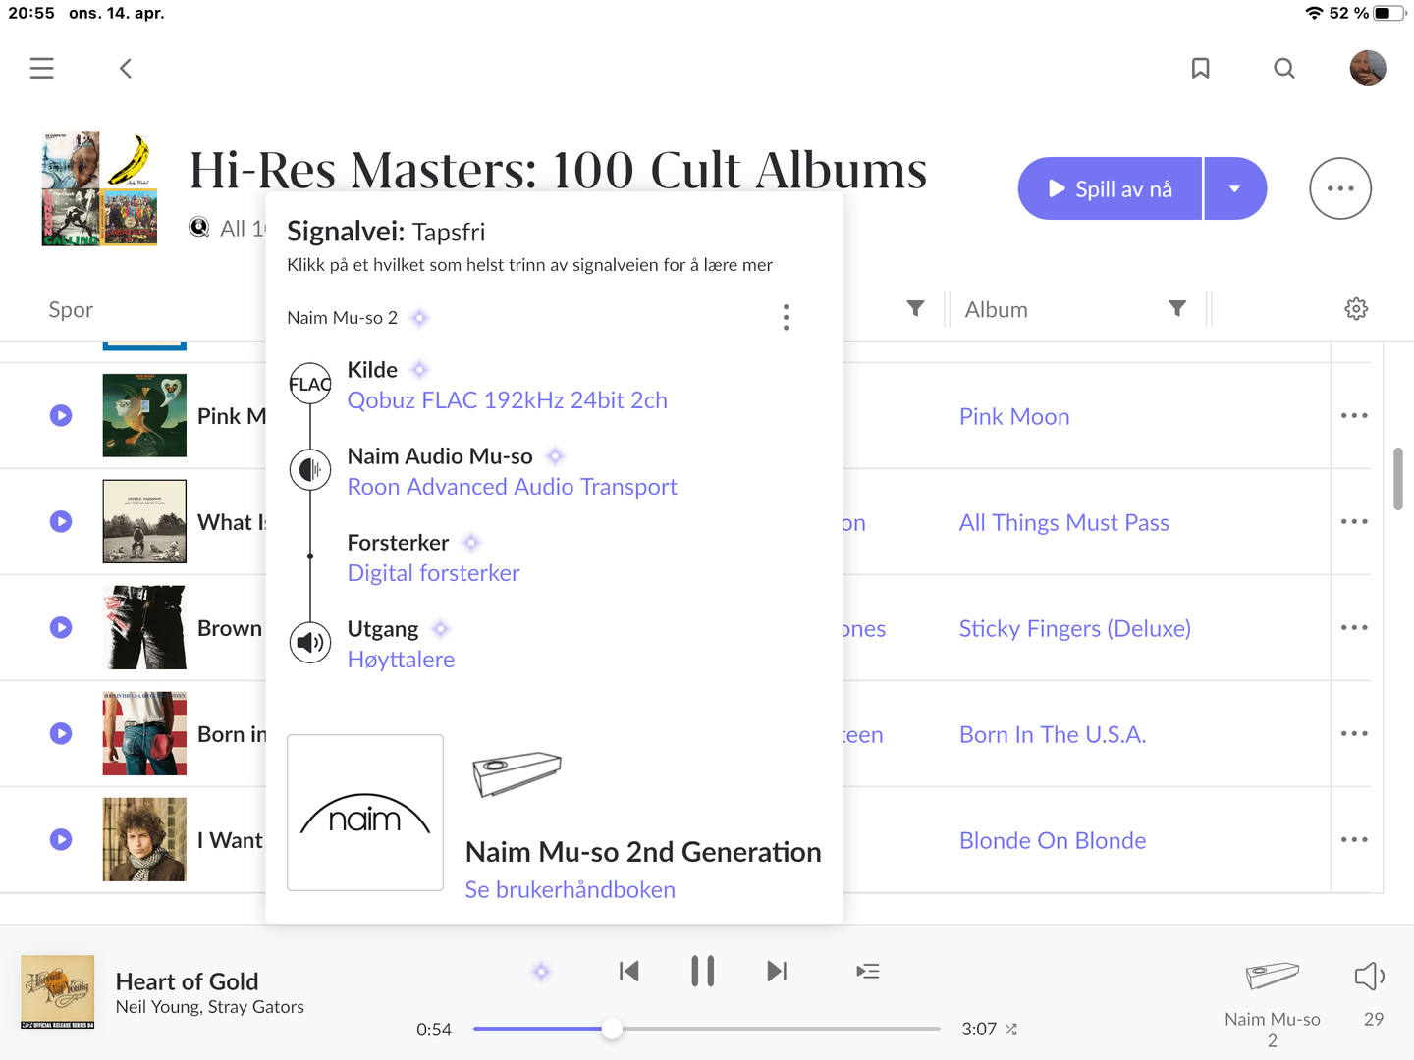Play the Blonde On Blonde track
This screenshot has width=1414, height=1060.
click(x=61, y=839)
